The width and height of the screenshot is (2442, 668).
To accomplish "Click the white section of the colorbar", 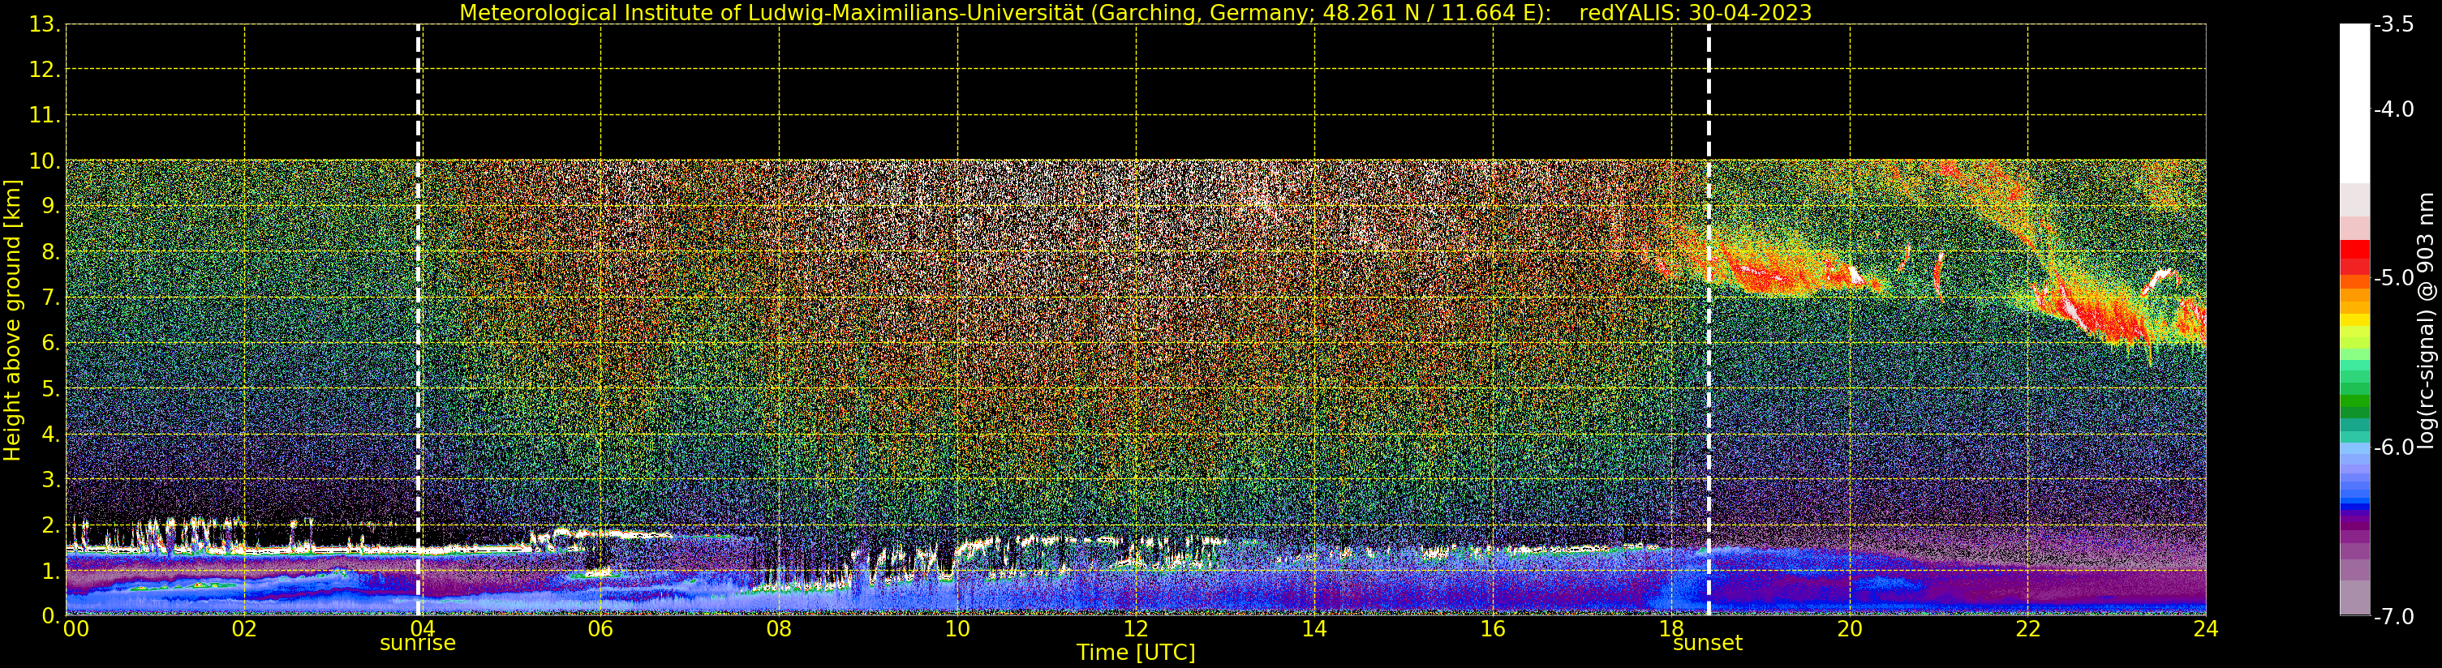I will coord(2354,103).
